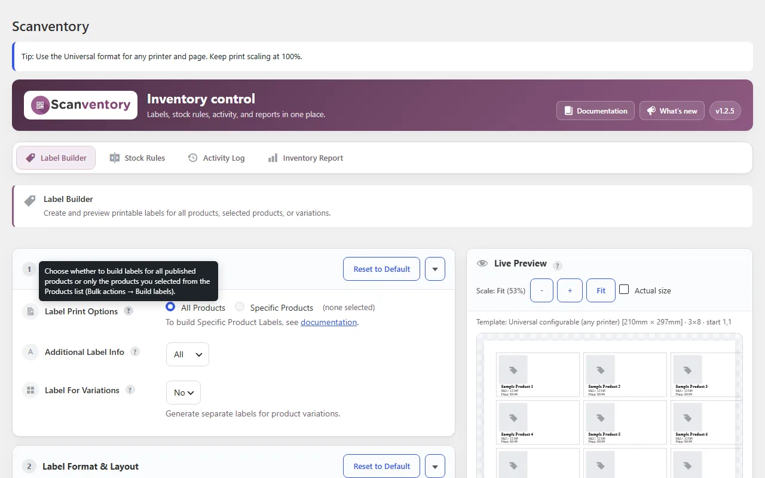Open the Label For Variations dropdown
Viewport: 765px width, 478px height.
pyautogui.click(x=183, y=393)
